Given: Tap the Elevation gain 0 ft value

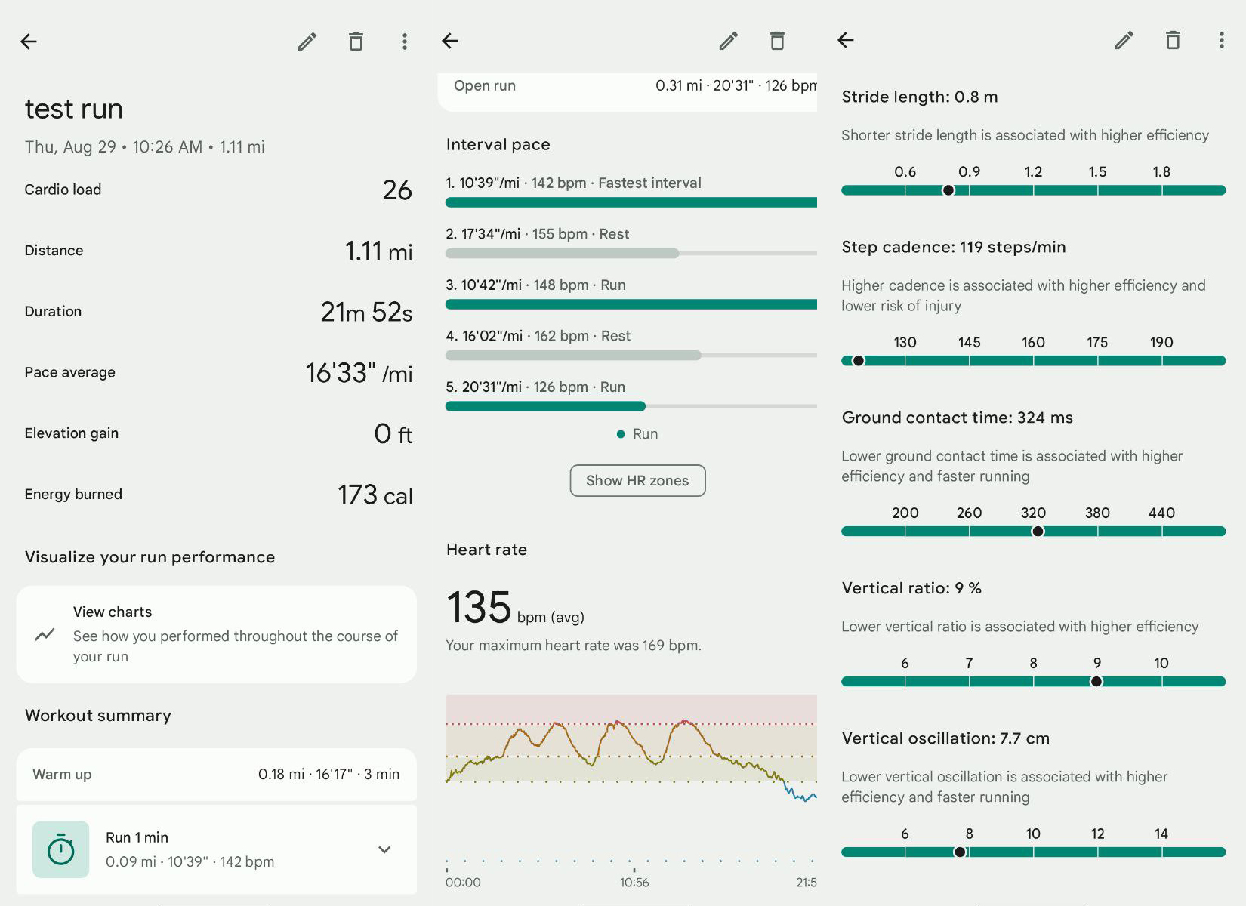Looking at the screenshot, I should [393, 433].
